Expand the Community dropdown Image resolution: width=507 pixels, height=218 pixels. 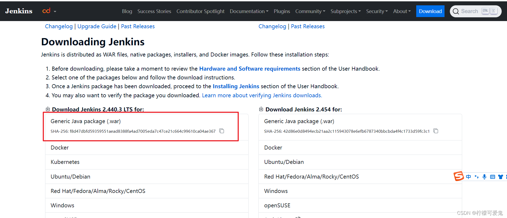point(310,11)
